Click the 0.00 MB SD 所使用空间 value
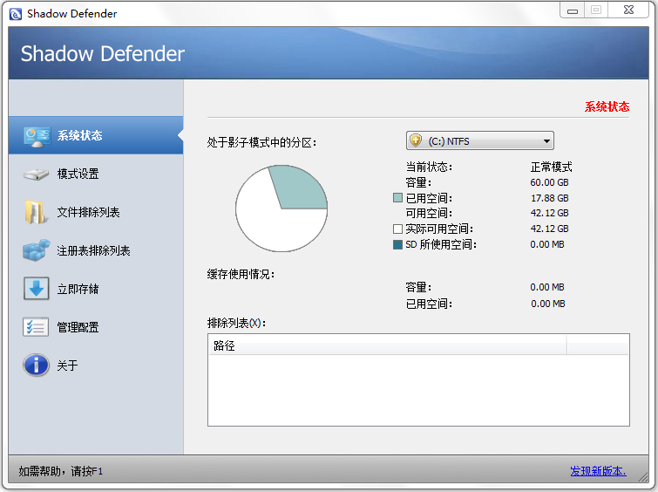 (x=547, y=244)
